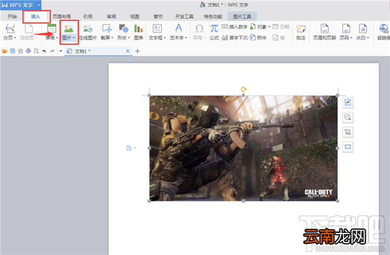Switch to the 视图 tab
This screenshot has height=255, width=390.
point(135,17)
